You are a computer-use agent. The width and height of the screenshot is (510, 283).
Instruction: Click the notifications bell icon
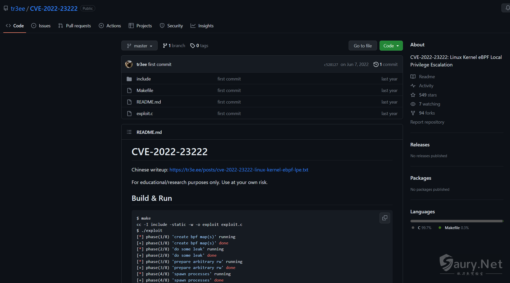coord(507,8)
